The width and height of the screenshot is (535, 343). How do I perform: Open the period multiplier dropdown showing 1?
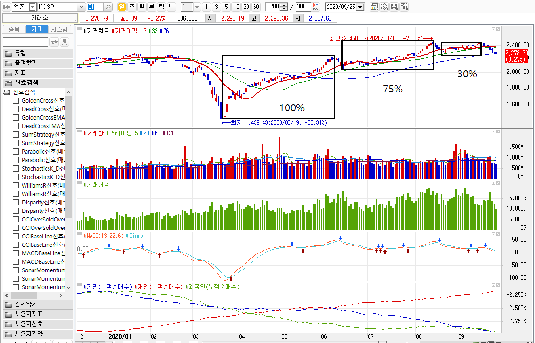coord(197,7)
